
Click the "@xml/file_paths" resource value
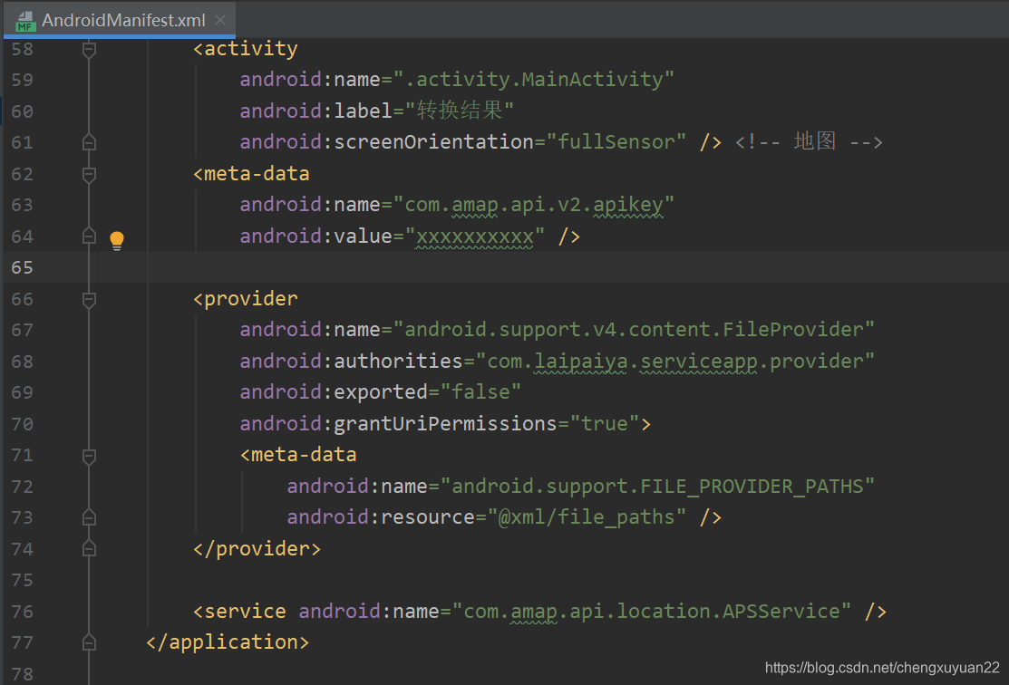587,517
